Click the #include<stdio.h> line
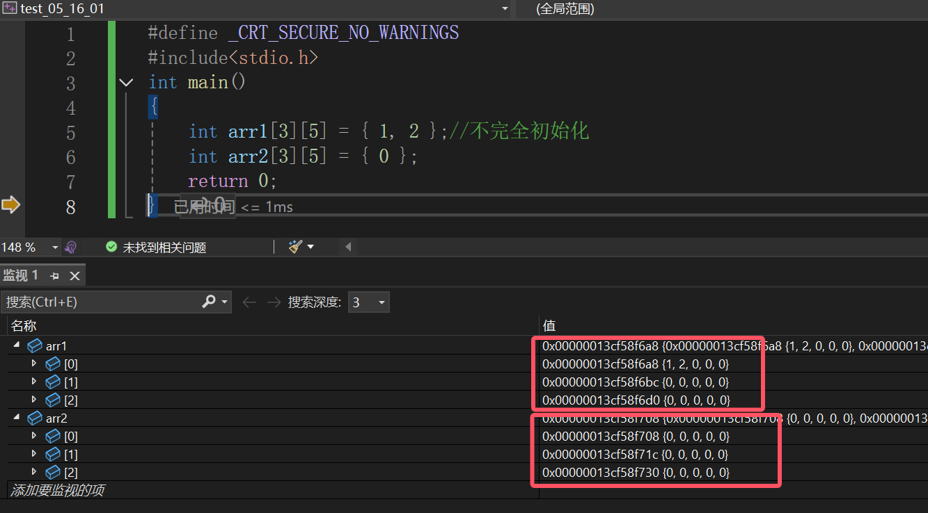Viewport: 928px width, 513px height. tap(233, 58)
